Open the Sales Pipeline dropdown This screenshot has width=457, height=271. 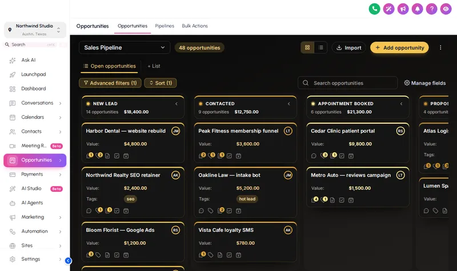pos(125,47)
